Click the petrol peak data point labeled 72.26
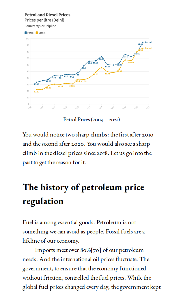Viewport: 183px width, 303px height. click(101, 57)
